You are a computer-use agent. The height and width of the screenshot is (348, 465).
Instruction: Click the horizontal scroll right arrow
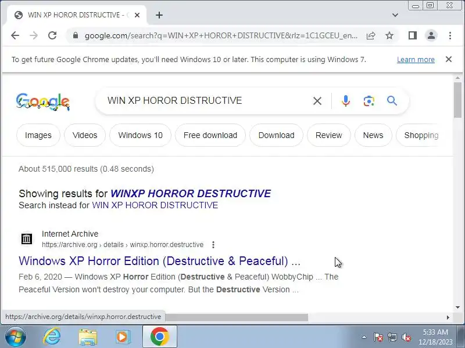pyautogui.click(x=448, y=317)
